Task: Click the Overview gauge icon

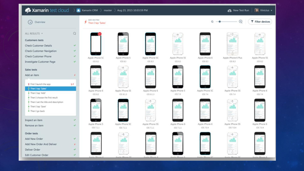Action: [30, 22]
